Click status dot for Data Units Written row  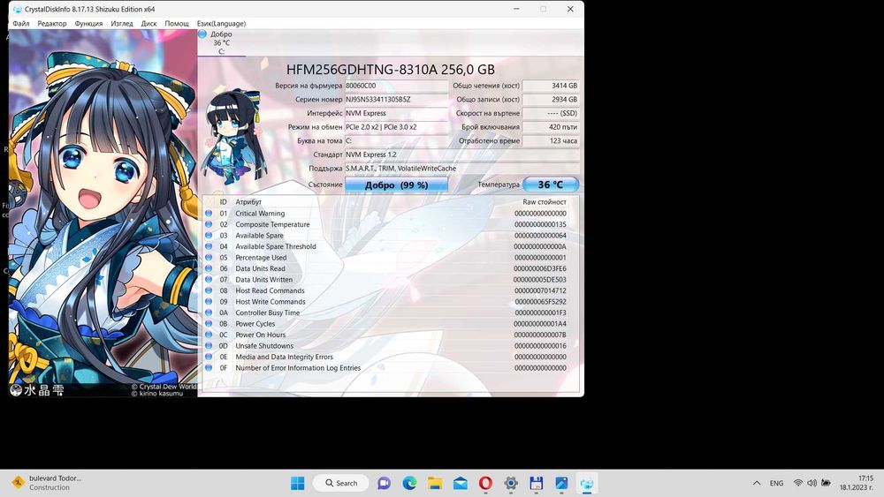pos(209,280)
